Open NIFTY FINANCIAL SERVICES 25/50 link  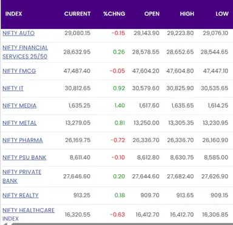point(25,52)
